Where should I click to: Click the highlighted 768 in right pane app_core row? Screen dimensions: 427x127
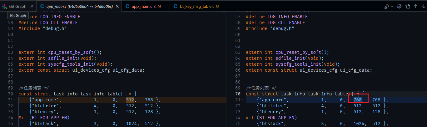click(357, 100)
